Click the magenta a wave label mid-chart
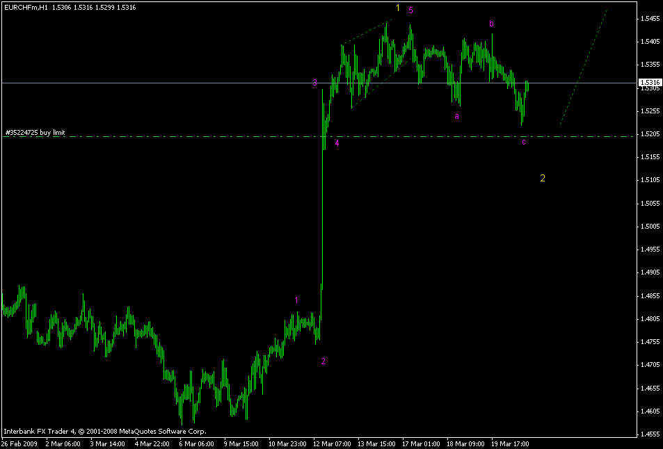Image resolution: width=663 pixels, height=449 pixels. tap(456, 117)
